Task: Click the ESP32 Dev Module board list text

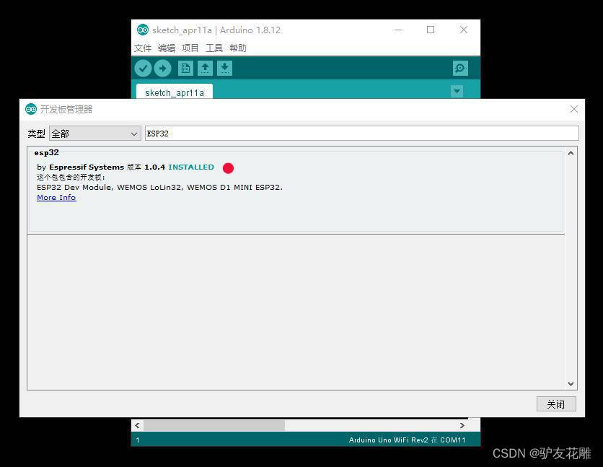Action: pos(159,188)
